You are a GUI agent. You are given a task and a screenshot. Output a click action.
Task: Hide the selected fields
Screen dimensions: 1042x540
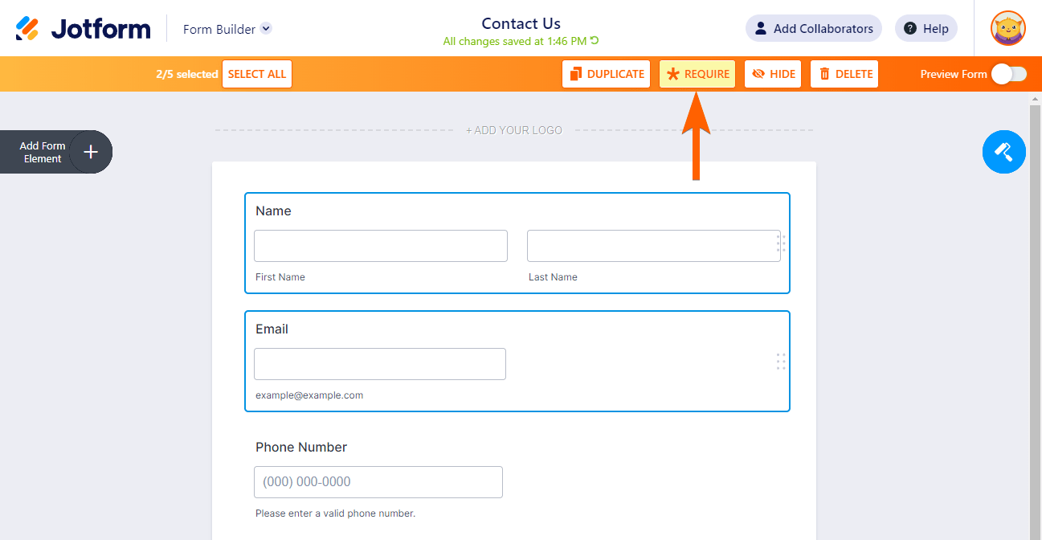pos(774,74)
